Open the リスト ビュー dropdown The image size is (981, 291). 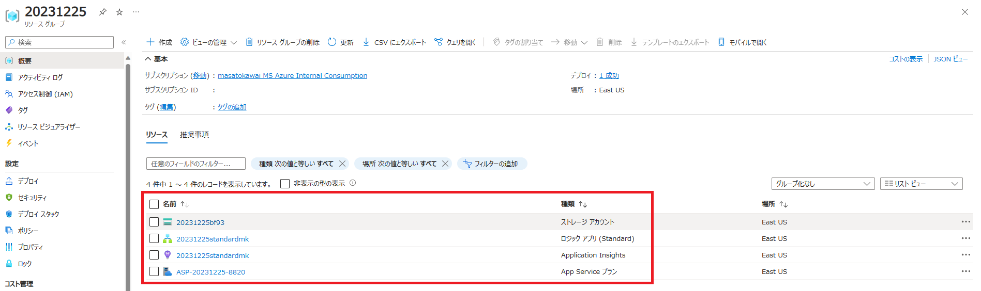click(x=922, y=184)
